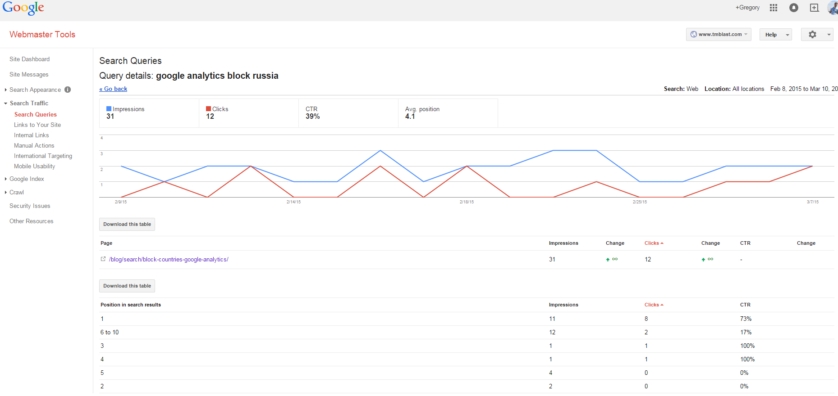The height and width of the screenshot is (396, 838).
Task: Open the www.tmblast.com site dropdown
Action: click(719, 34)
